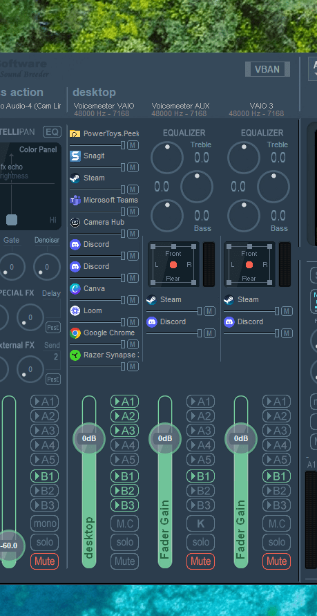The height and width of the screenshot is (616, 317).
Task: Click the PowerToys.Peek app icon
Action: pyautogui.click(x=75, y=133)
